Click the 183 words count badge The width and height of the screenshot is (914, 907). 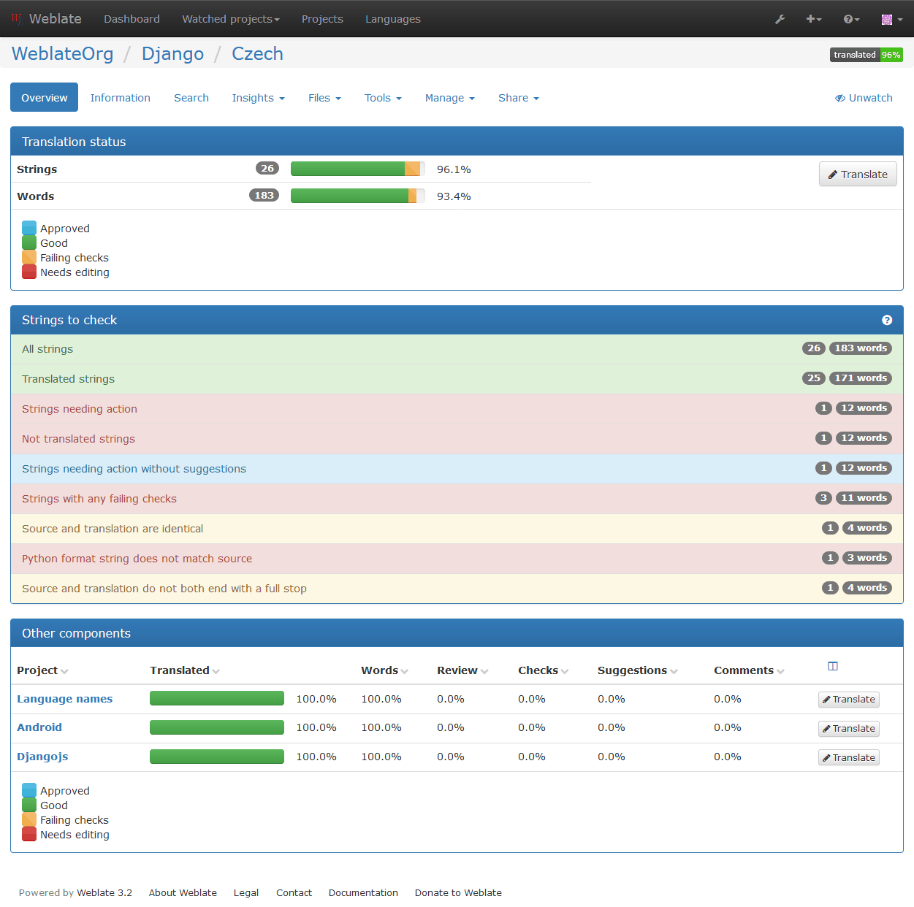[264, 195]
